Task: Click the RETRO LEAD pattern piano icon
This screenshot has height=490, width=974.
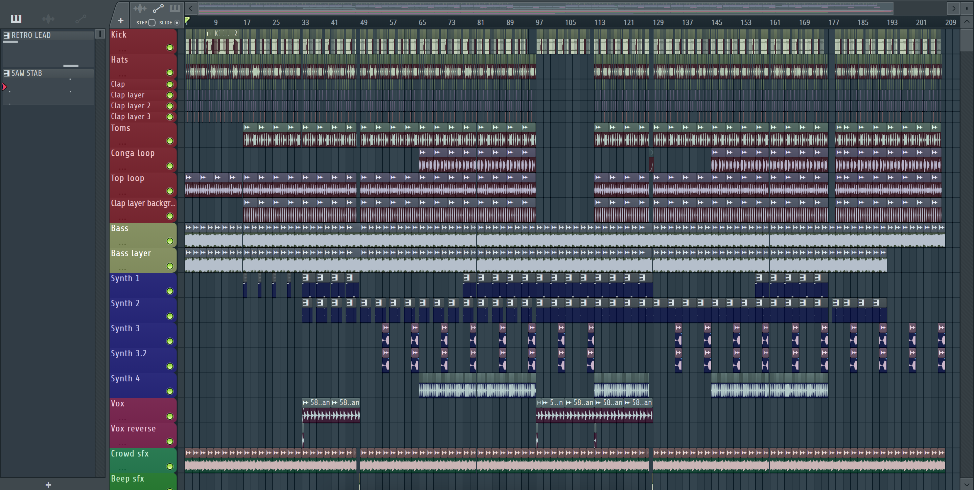Action: pos(6,35)
